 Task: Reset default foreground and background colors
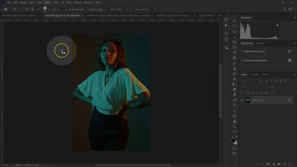click(x=232, y=136)
